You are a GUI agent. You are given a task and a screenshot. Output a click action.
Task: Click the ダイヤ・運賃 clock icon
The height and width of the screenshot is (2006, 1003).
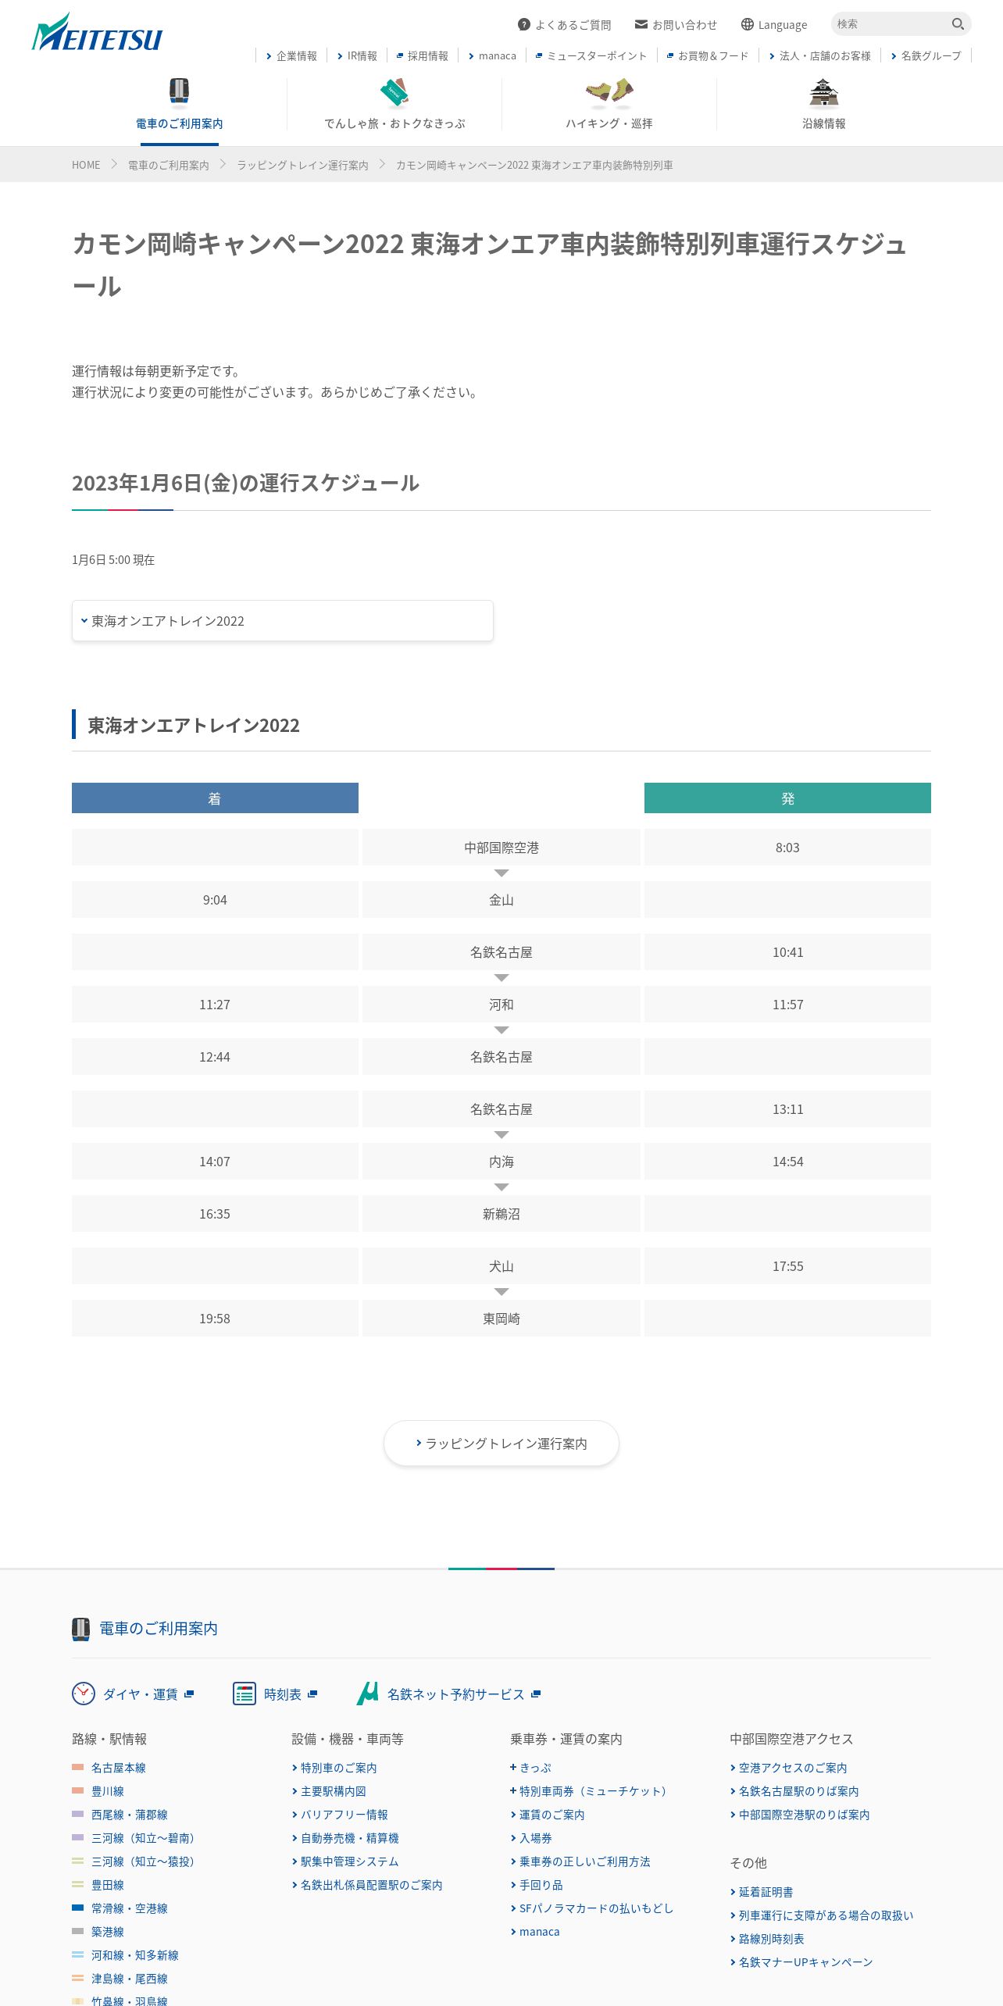[x=84, y=1694]
